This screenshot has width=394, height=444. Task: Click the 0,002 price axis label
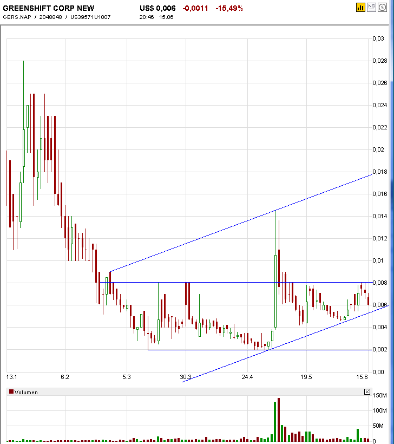(x=380, y=349)
